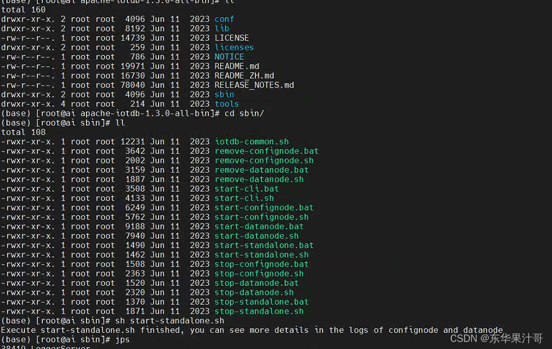Select the README.md file name
Viewport: 552px width, 349px height.
coord(236,66)
